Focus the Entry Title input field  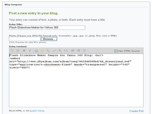click(x=47, y=28)
